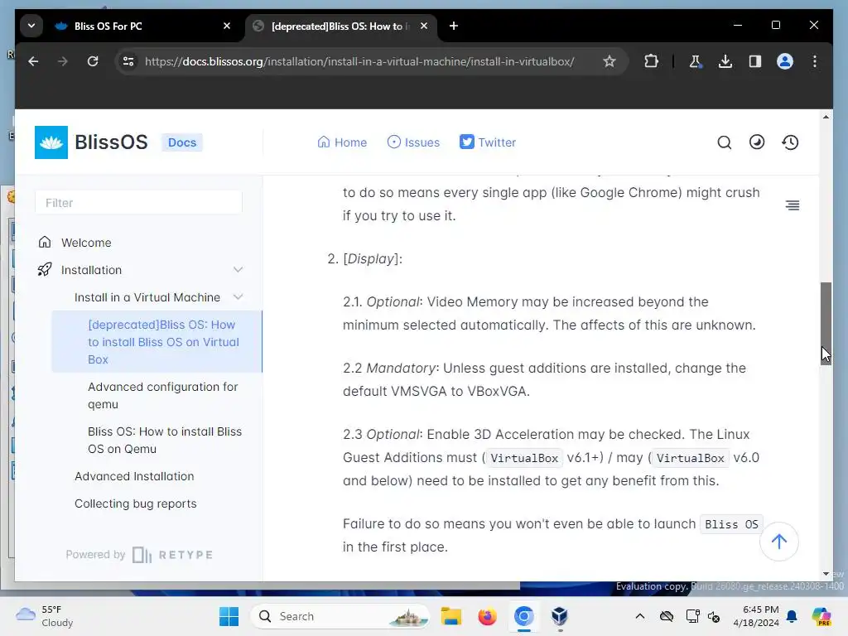
Task: Open Advanced configuration for qemu
Action: tap(163, 395)
